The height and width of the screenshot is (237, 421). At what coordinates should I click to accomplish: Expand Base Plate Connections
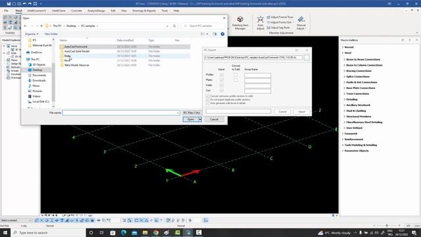click(x=345, y=88)
